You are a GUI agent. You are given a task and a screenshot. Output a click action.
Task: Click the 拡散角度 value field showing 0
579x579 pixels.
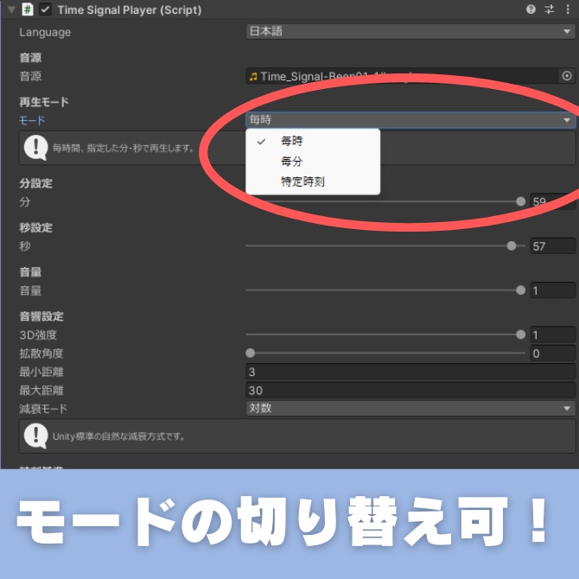click(x=552, y=353)
